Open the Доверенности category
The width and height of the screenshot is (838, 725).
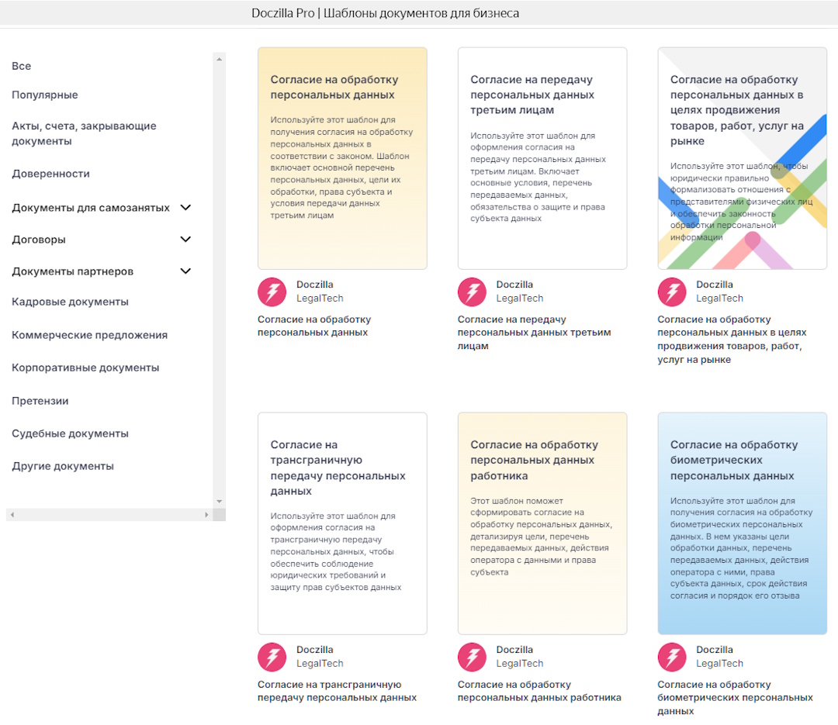50,174
